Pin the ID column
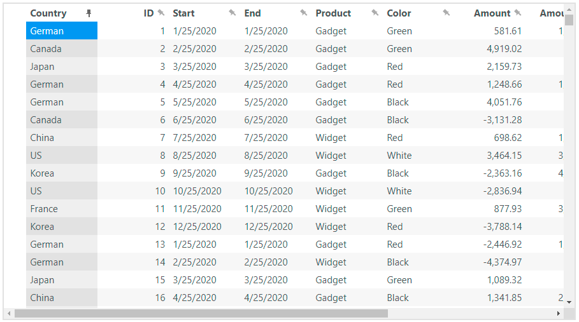This screenshot has width=579, height=322. click(161, 13)
